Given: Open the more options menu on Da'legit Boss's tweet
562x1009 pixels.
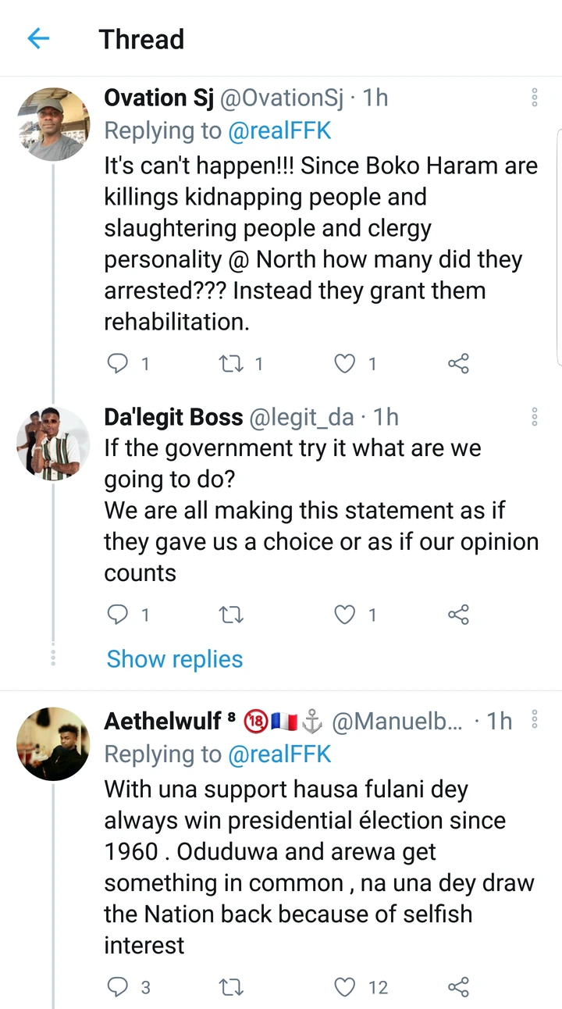Looking at the screenshot, I should tap(535, 417).
